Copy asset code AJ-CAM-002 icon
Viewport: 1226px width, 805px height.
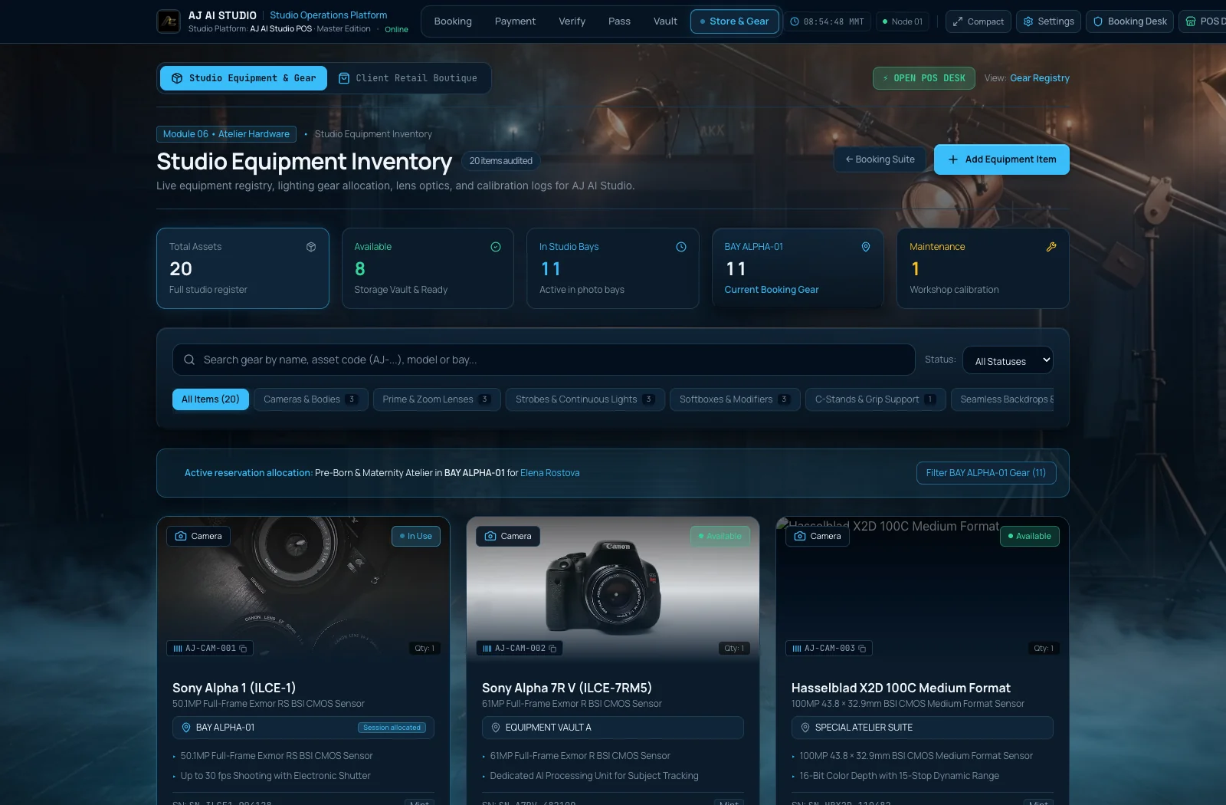tap(553, 649)
